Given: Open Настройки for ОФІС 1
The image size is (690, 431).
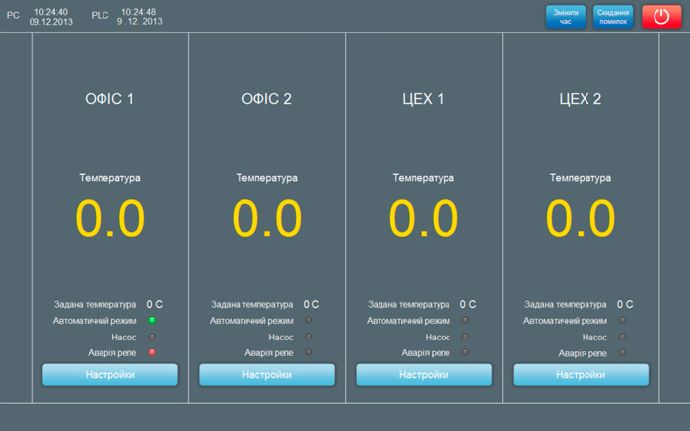Looking at the screenshot, I should (110, 375).
